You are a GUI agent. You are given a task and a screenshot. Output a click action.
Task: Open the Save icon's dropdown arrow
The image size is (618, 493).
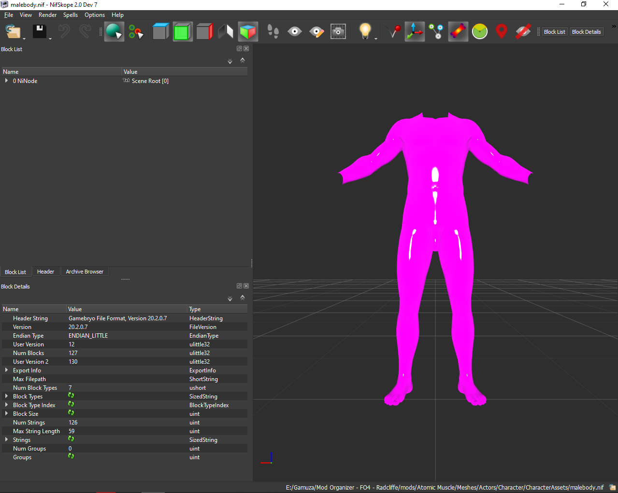pyautogui.click(x=50, y=38)
